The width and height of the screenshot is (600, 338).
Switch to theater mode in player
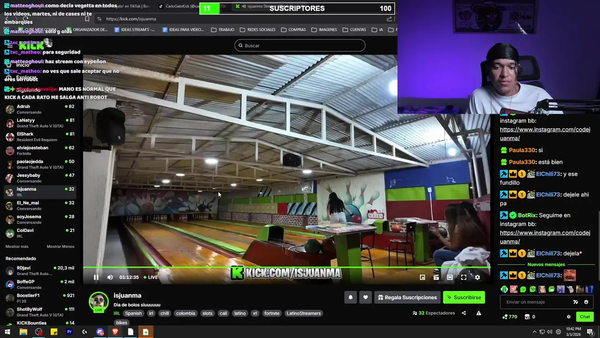(x=450, y=277)
